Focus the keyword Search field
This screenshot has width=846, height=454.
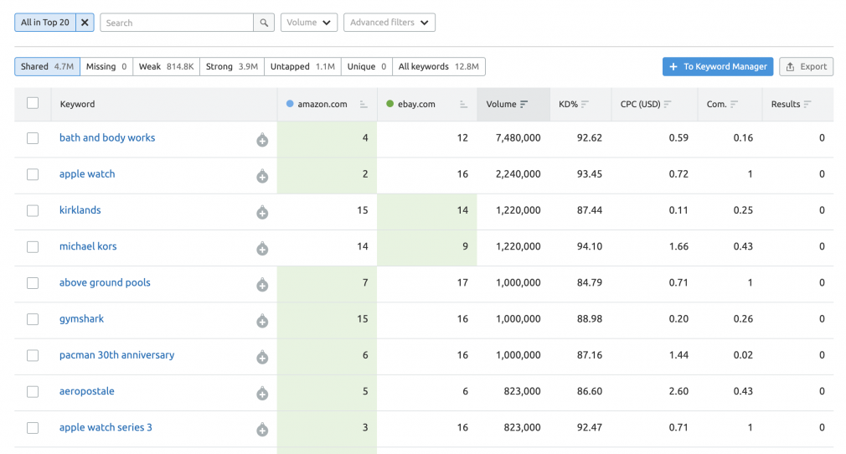click(177, 23)
